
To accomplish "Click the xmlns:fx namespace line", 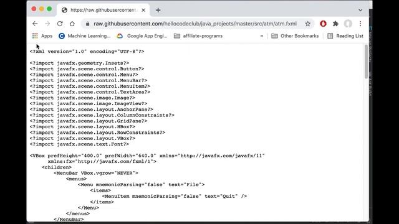I will tap(102, 162).
